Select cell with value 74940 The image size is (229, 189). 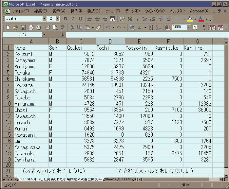(x=81, y=73)
